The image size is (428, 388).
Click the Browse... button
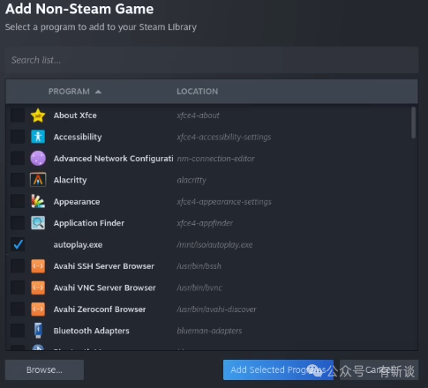[x=44, y=369]
